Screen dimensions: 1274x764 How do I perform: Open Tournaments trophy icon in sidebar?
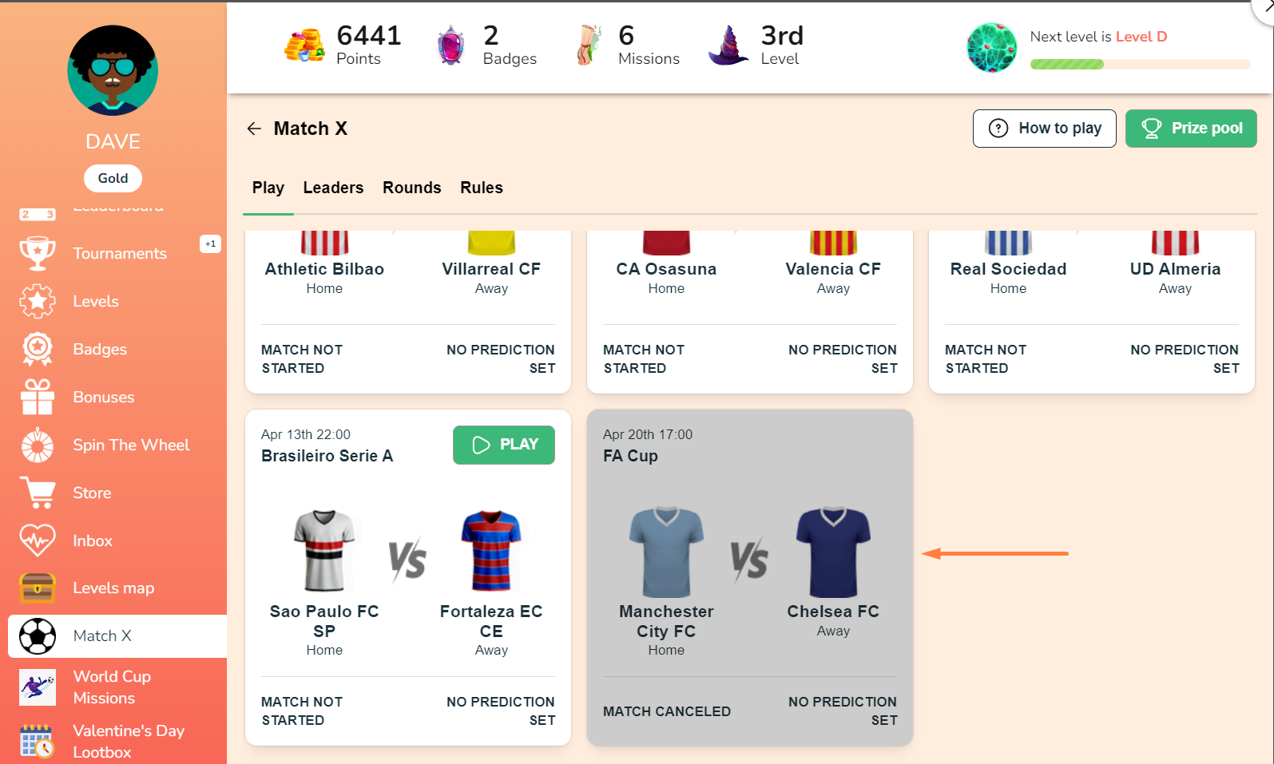pos(38,253)
